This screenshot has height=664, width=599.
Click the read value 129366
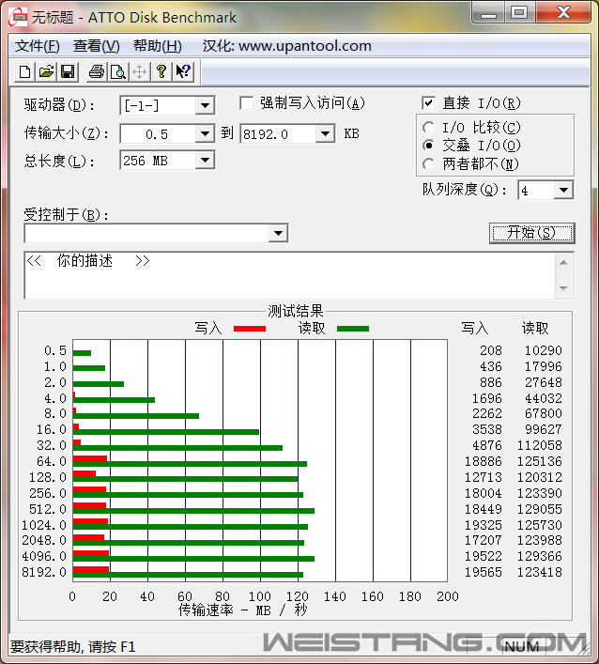539,556
